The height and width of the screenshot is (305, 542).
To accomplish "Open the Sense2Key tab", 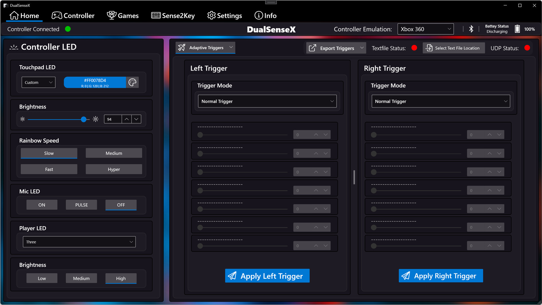I will tap(173, 16).
